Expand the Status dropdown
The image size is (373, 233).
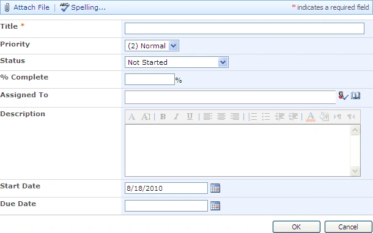tap(223, 62)
